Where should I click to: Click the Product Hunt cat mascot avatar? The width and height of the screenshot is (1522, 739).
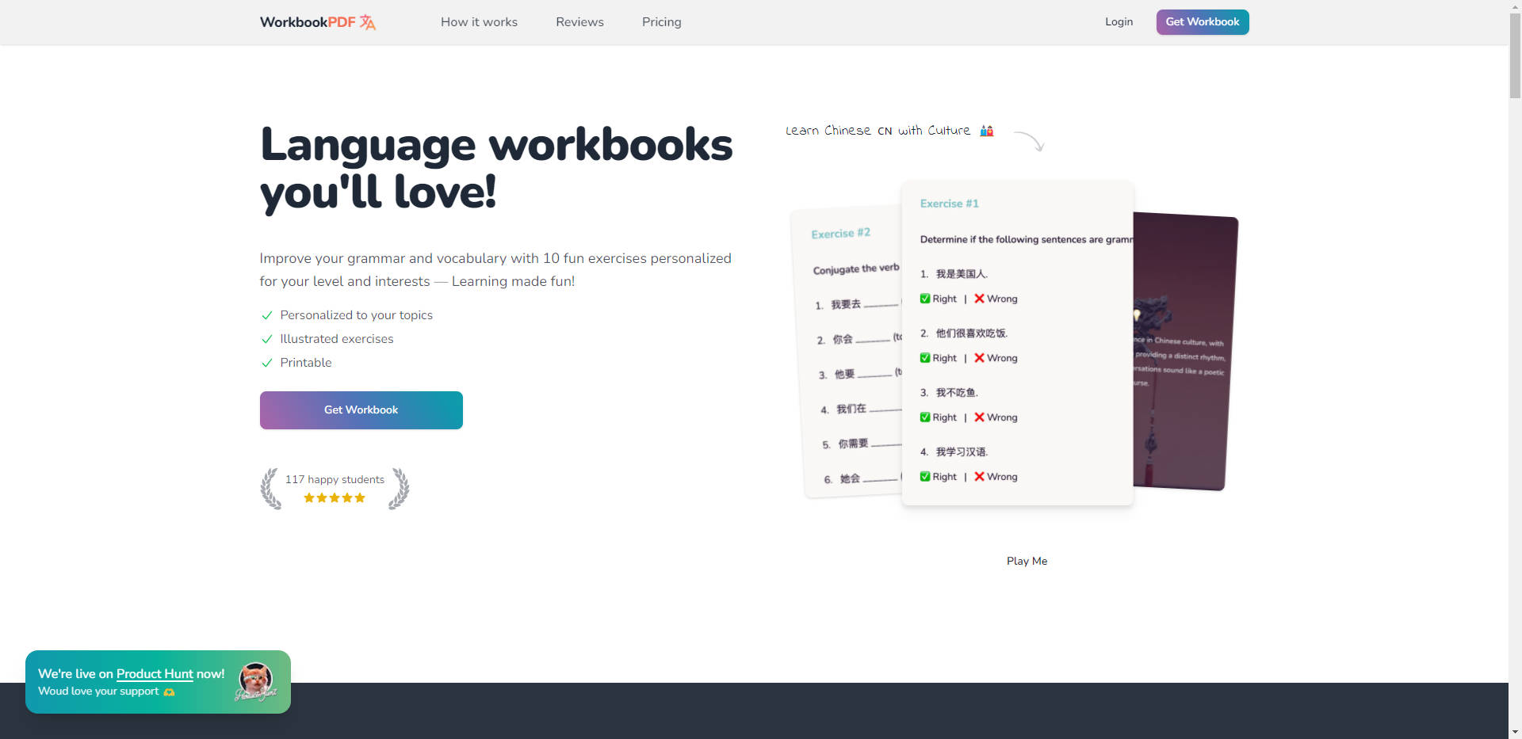[x=256, y=681]
